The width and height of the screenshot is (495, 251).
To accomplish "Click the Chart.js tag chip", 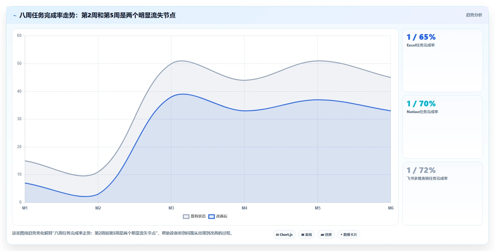I will tap(284, 235).
